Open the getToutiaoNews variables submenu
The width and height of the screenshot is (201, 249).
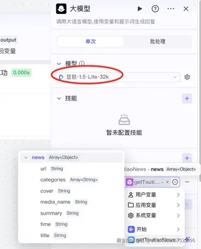(154, 239)
